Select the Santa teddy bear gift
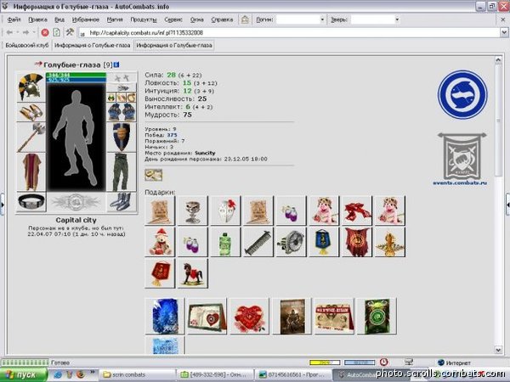 click(160, 242)
